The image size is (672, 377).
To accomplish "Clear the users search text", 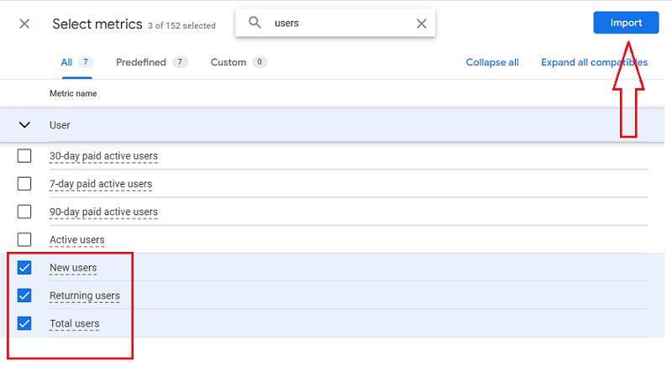I will (422, 24).
